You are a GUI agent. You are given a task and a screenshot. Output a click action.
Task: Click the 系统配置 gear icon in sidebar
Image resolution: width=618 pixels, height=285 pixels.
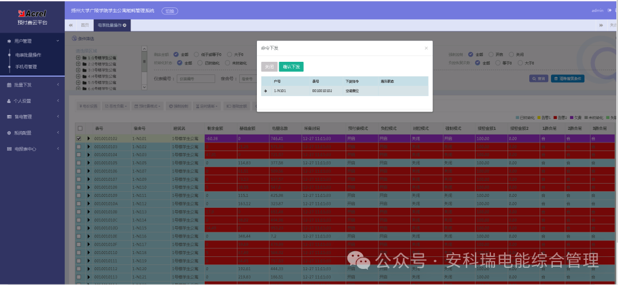[9, 133]
